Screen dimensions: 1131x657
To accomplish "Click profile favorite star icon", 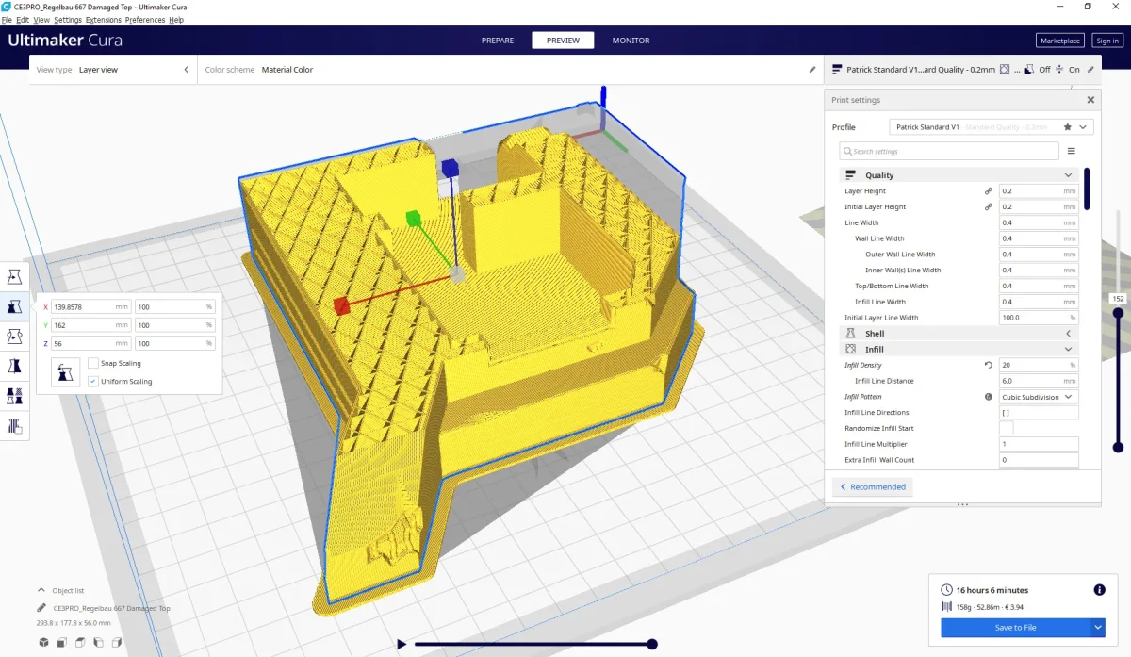I will coord(1068,126).
